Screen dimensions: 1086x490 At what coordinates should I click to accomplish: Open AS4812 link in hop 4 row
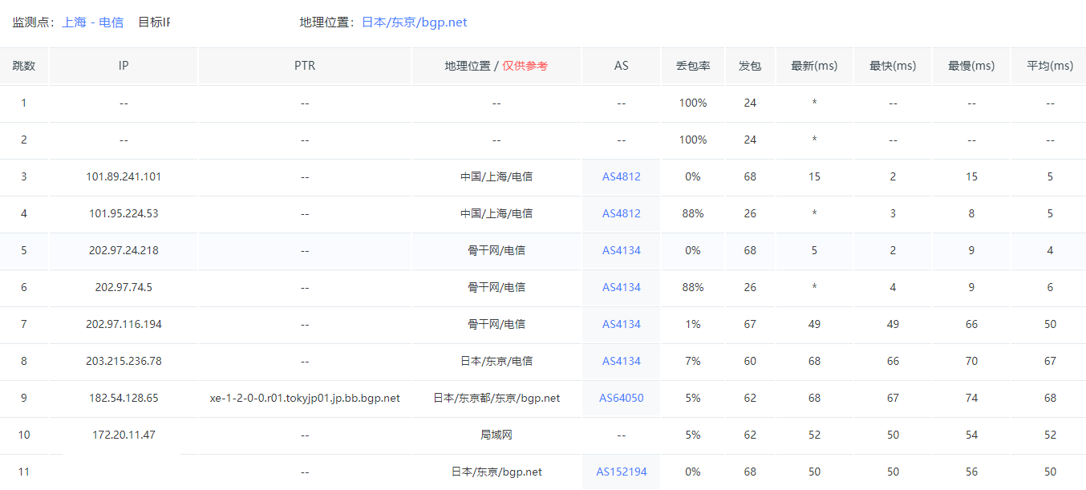point(622,213)
